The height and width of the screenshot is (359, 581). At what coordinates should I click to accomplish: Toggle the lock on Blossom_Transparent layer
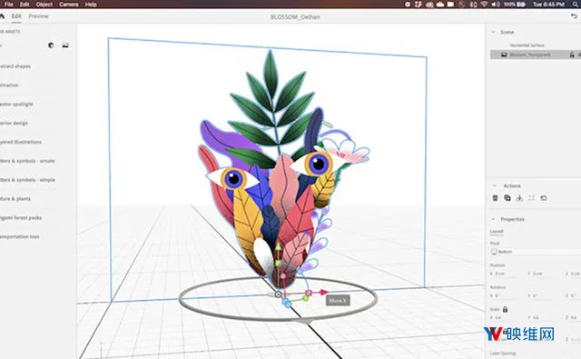572,55
